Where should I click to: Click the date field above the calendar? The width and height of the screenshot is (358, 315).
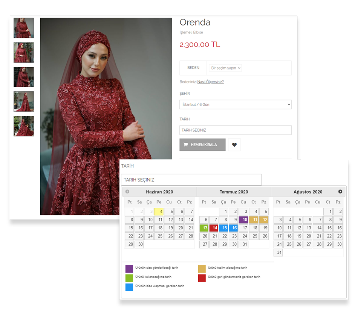(x=191, y=180)
